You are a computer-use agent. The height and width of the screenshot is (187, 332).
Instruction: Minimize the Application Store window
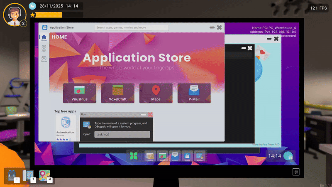pyautogui.click(x=212, y=27)
